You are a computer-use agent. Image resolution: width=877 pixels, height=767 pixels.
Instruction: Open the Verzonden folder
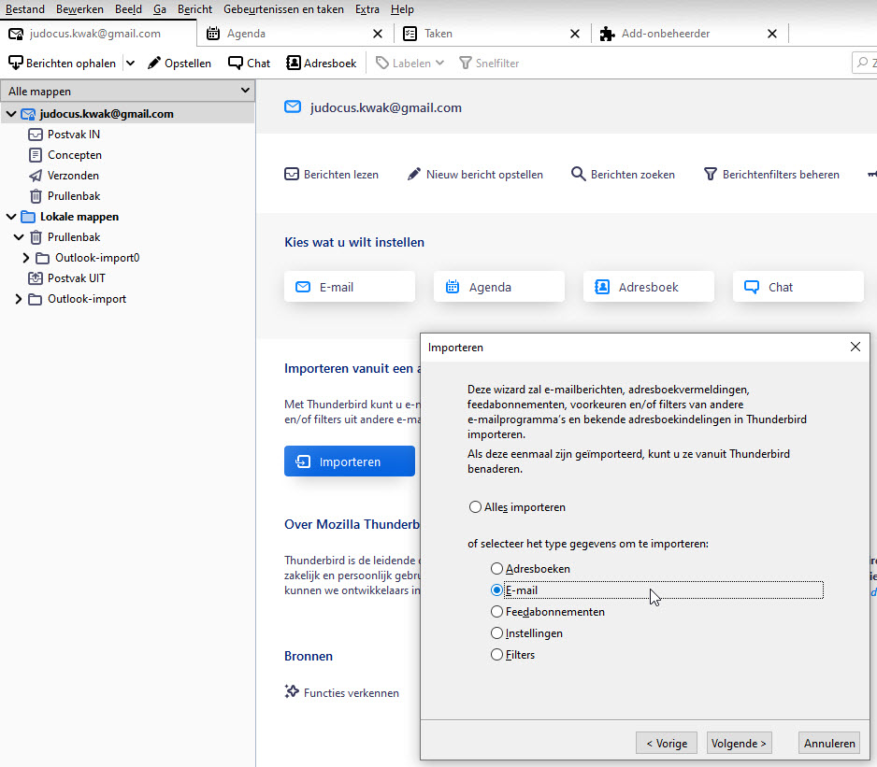coord(73,176)
